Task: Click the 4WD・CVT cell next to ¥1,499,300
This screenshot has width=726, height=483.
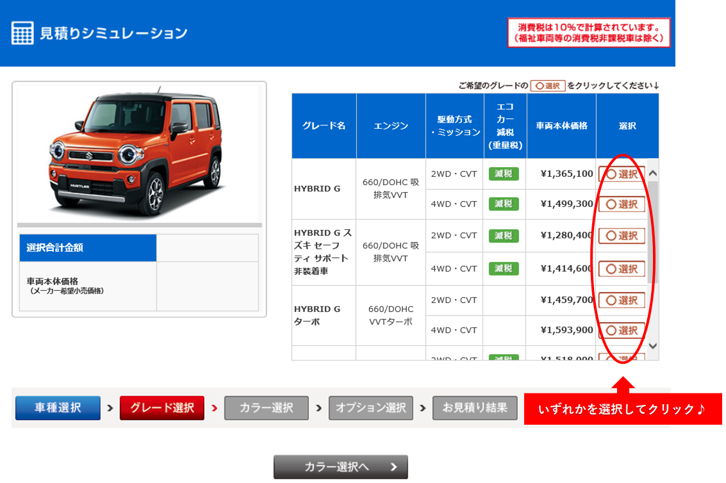Action: point(454,204)
